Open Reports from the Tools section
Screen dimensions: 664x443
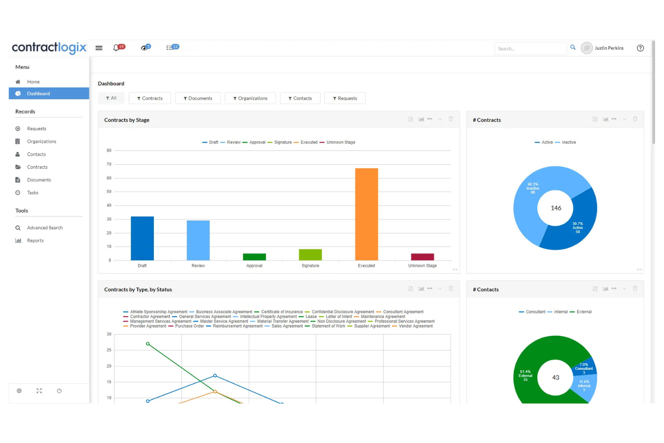pyautogui.click(x=35, y=240)
